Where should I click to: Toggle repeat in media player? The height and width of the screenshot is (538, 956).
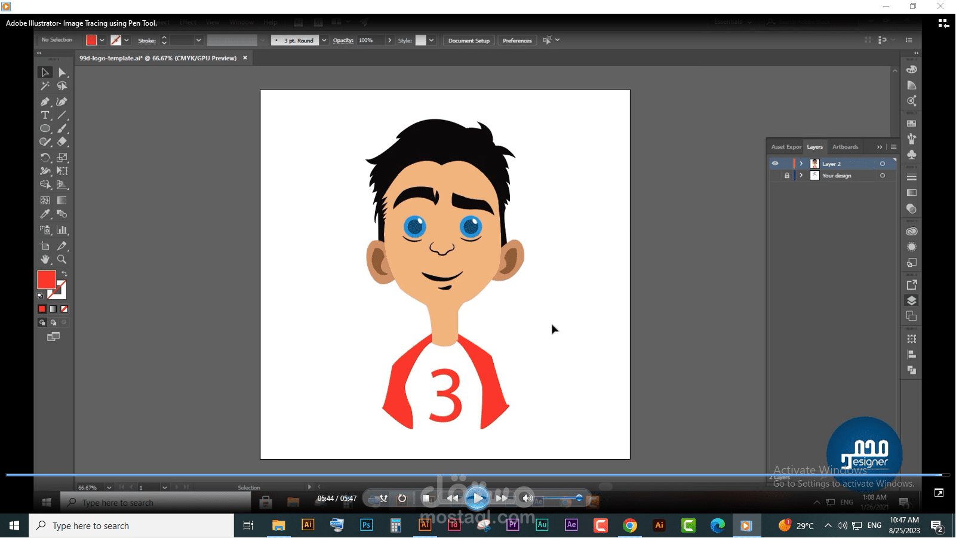(402, 498)
